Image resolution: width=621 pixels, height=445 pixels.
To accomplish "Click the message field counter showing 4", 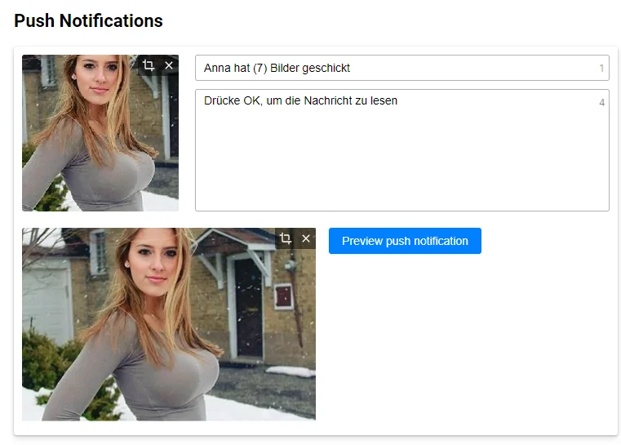I will [601, 103].
